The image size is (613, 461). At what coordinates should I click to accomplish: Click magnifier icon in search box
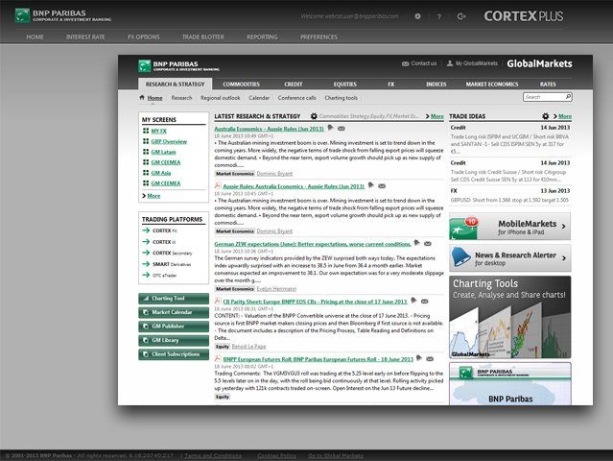(x=568, y=96)
